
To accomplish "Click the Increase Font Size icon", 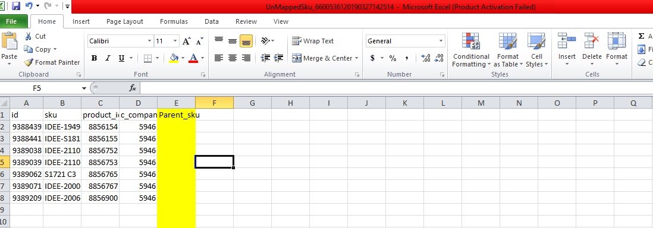I will point(186,41).
